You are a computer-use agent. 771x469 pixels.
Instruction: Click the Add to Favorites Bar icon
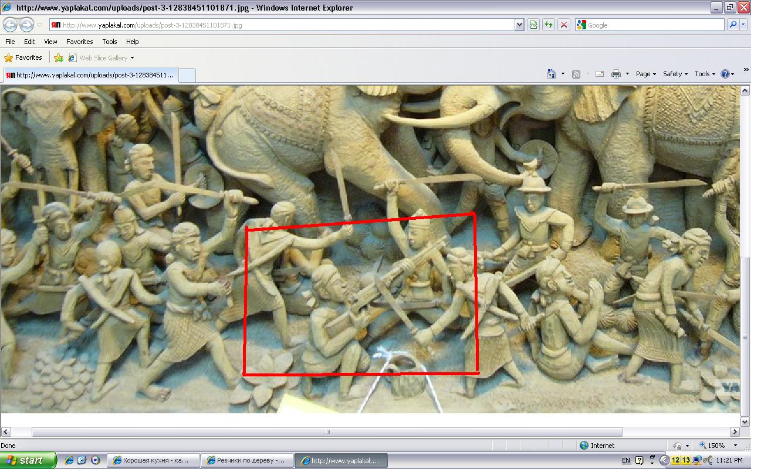pos(59,58)
